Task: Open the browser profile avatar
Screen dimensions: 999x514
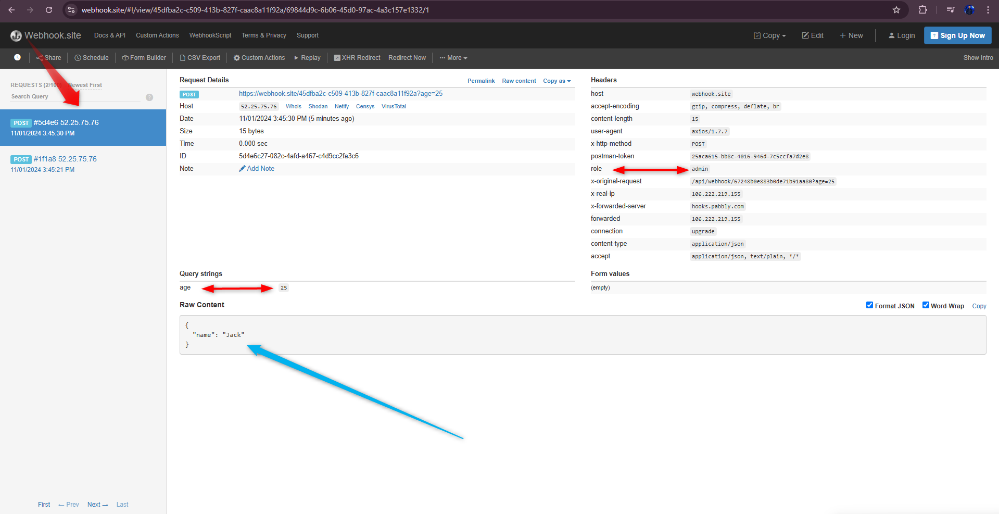Action: pos(969,10)
